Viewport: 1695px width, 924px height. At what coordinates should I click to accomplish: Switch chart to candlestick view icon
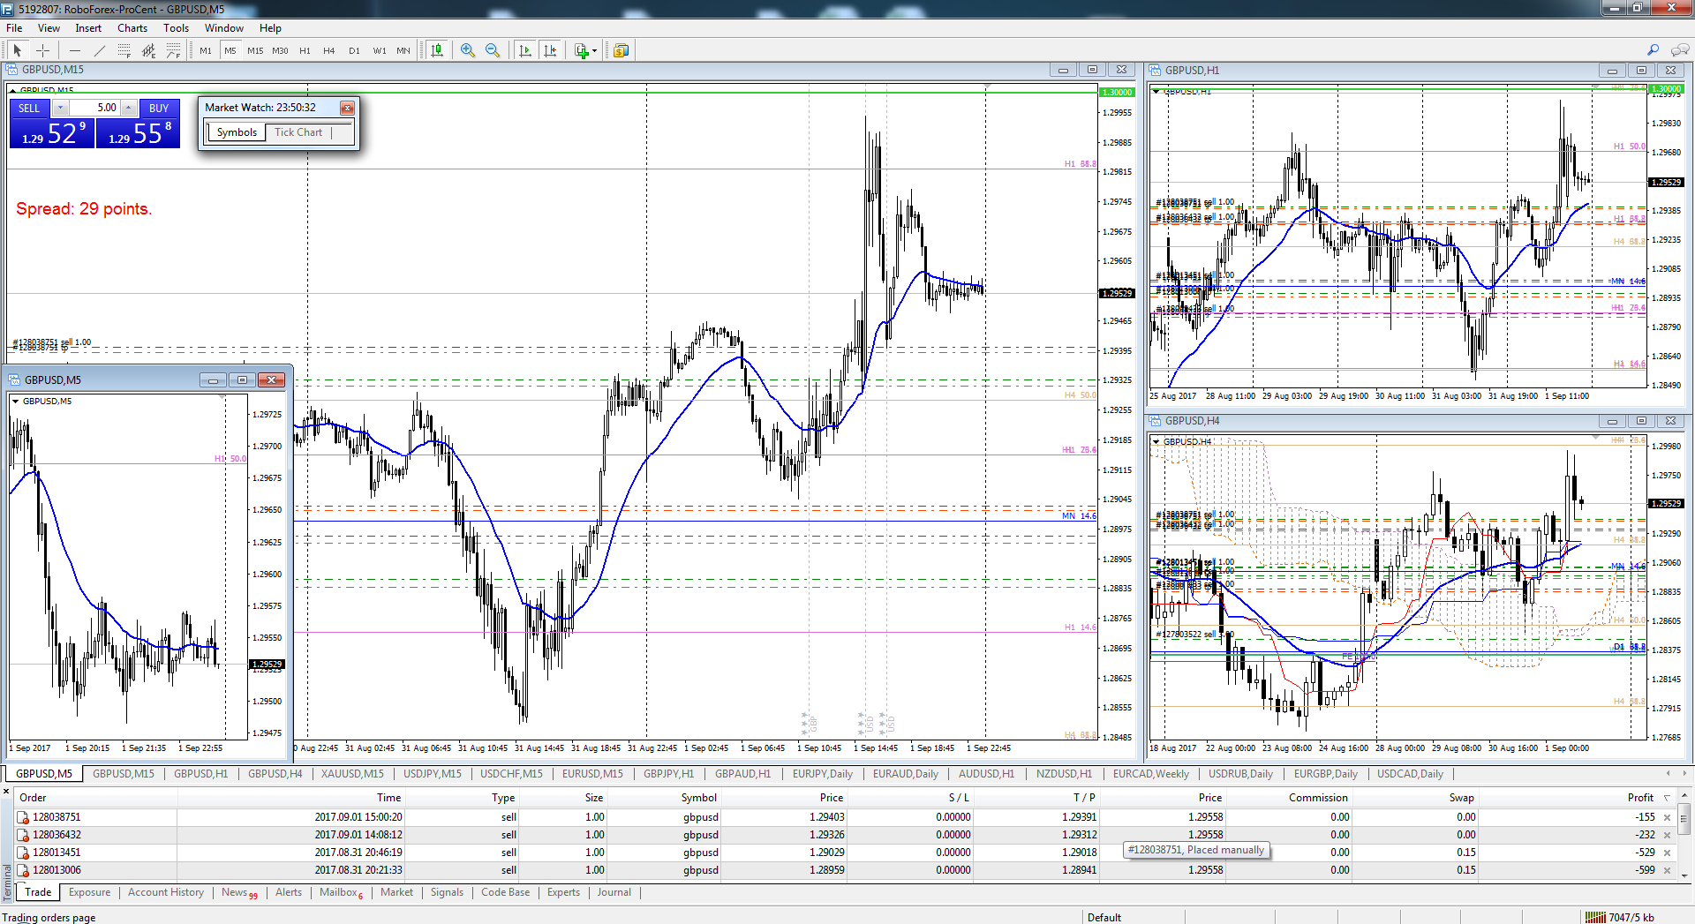point(437,50)
